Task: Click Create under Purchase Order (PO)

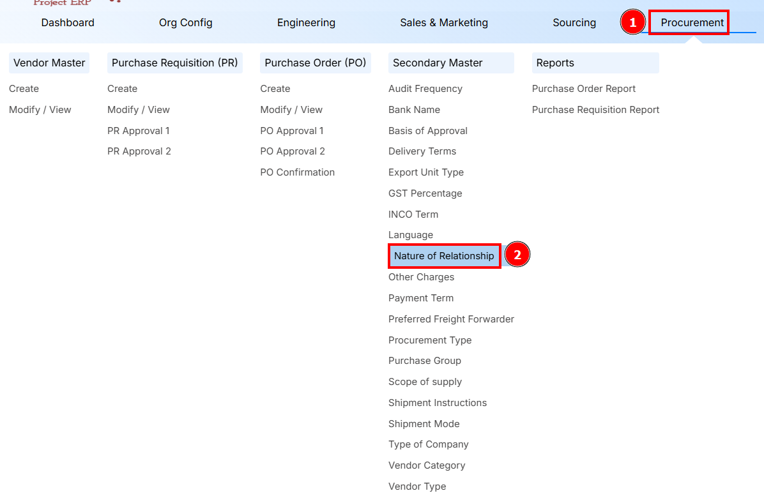Action: (x=275, y=89)
